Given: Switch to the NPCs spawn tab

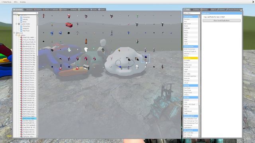Looking at the screenshot, I should 46,10.
